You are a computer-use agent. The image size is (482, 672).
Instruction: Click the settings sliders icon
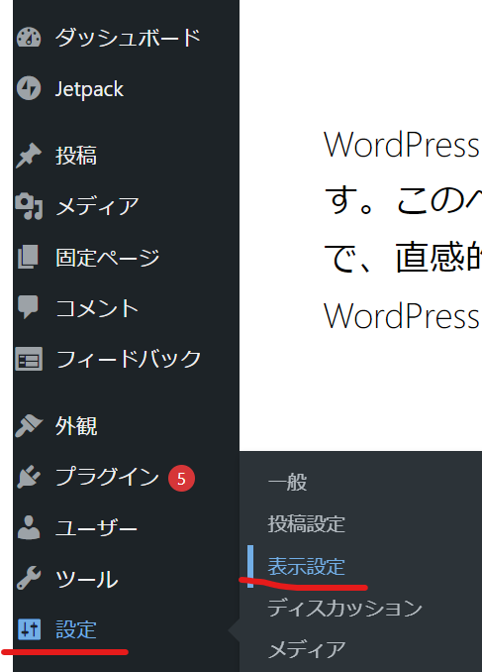tap(29, 629)
